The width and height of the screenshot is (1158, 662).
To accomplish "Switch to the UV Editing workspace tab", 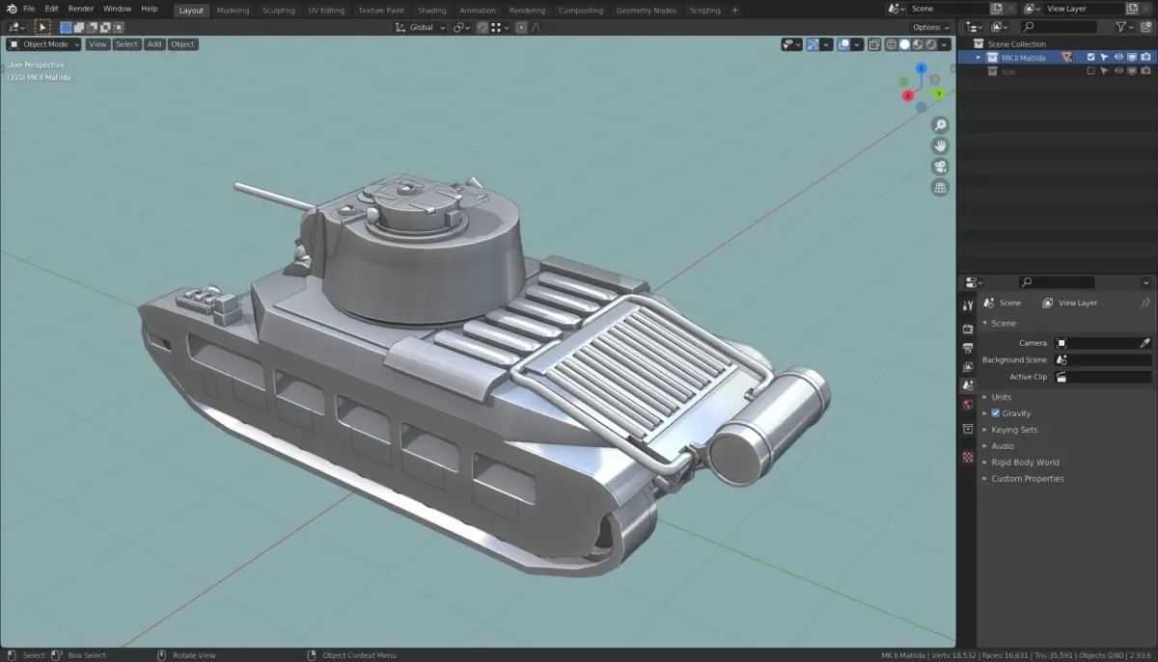I will click(x=326, y=10).
